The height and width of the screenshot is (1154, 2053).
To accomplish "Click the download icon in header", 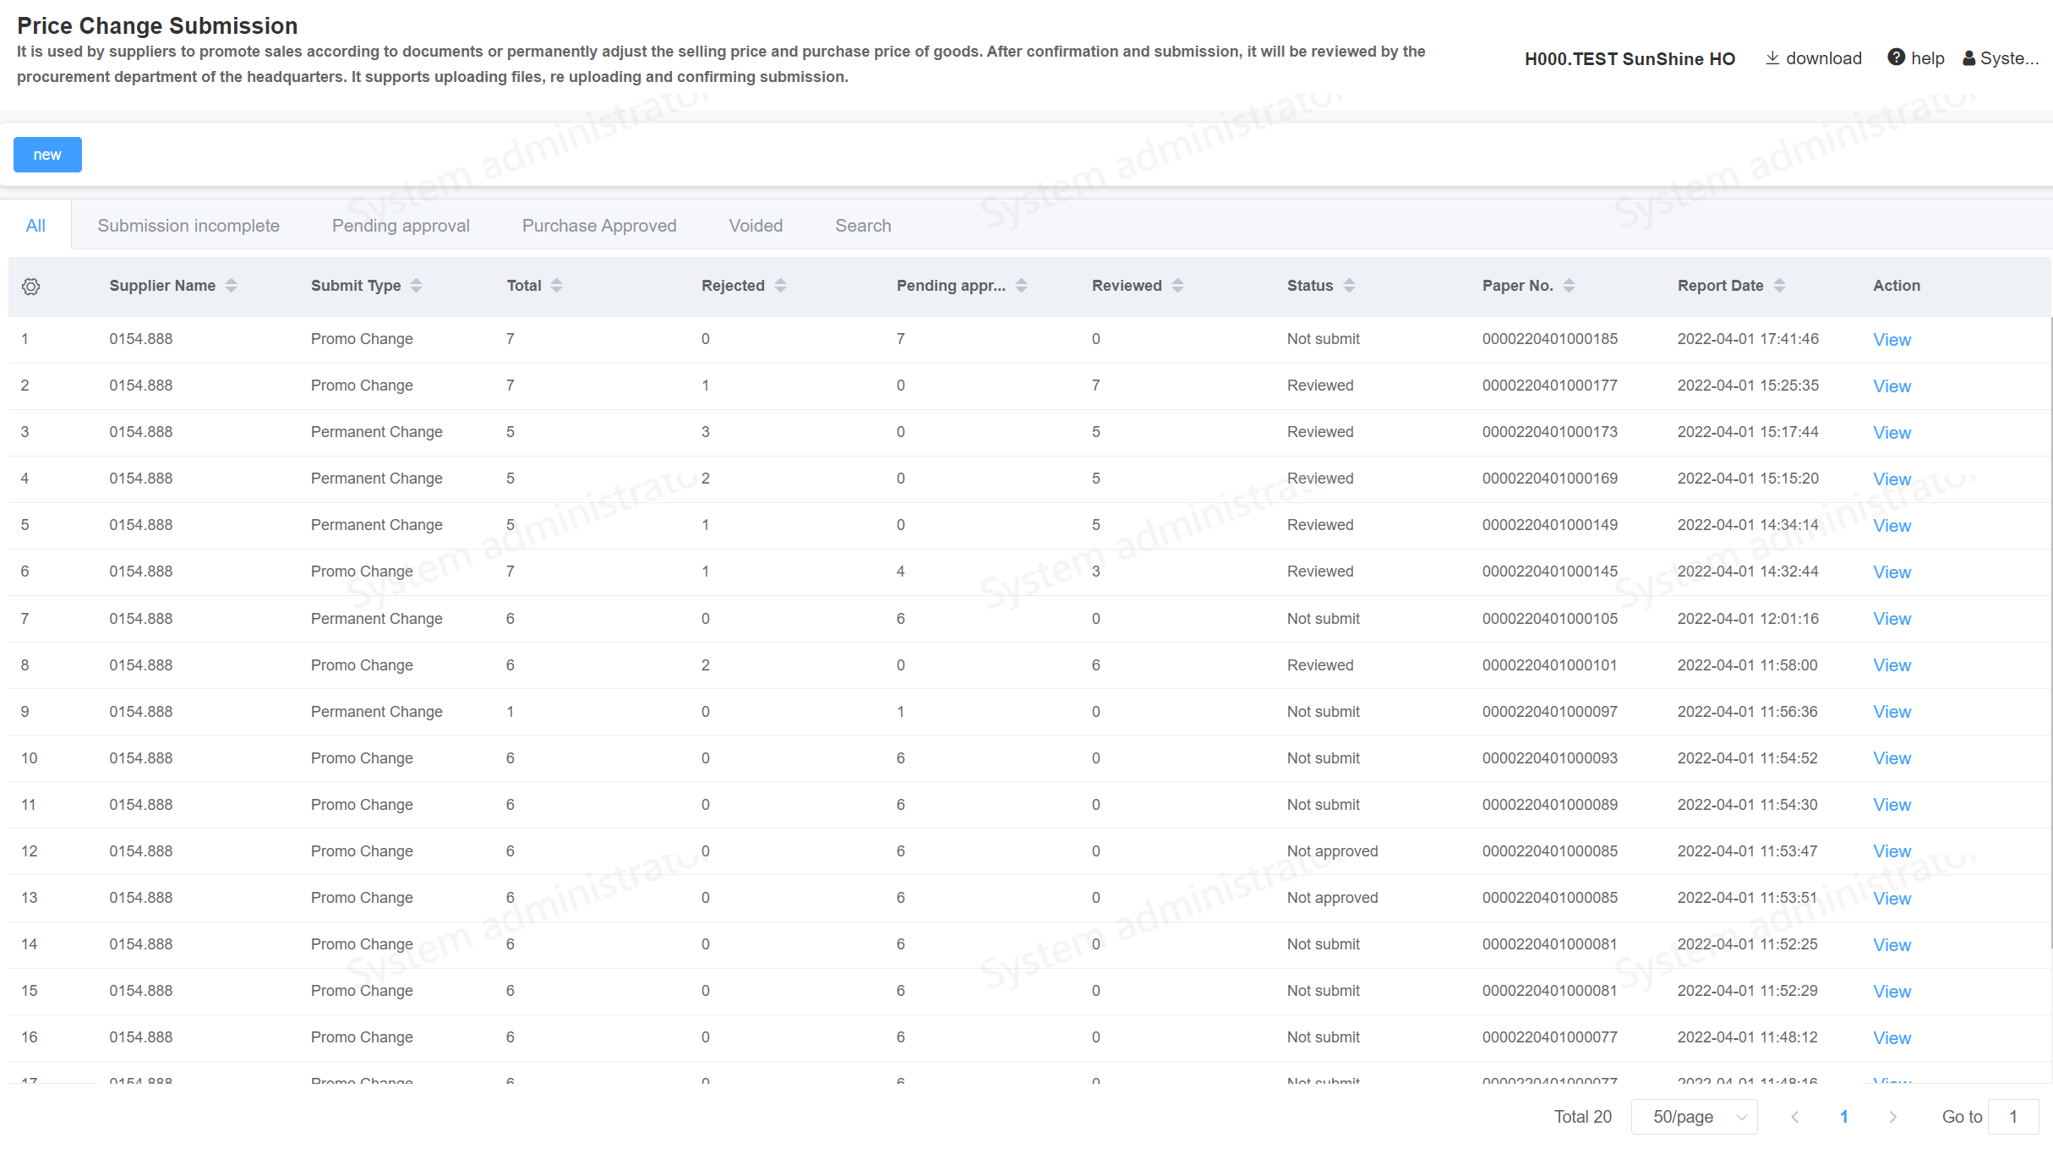I will point(1772,58).
